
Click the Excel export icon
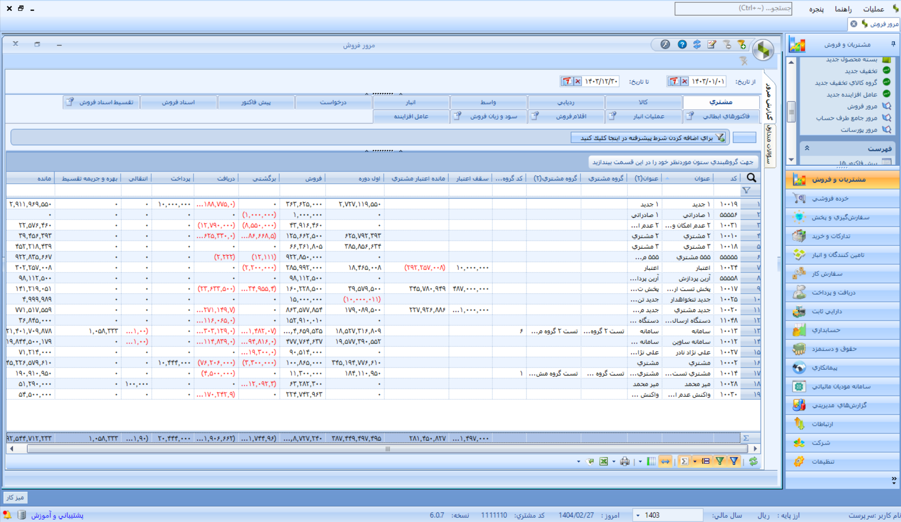[604, 461]
